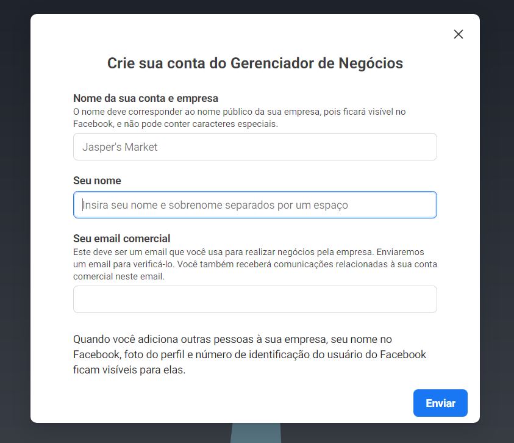514x443 pixels.
Task: Click the "Seu email comercial" label
Action: [121, 239]
